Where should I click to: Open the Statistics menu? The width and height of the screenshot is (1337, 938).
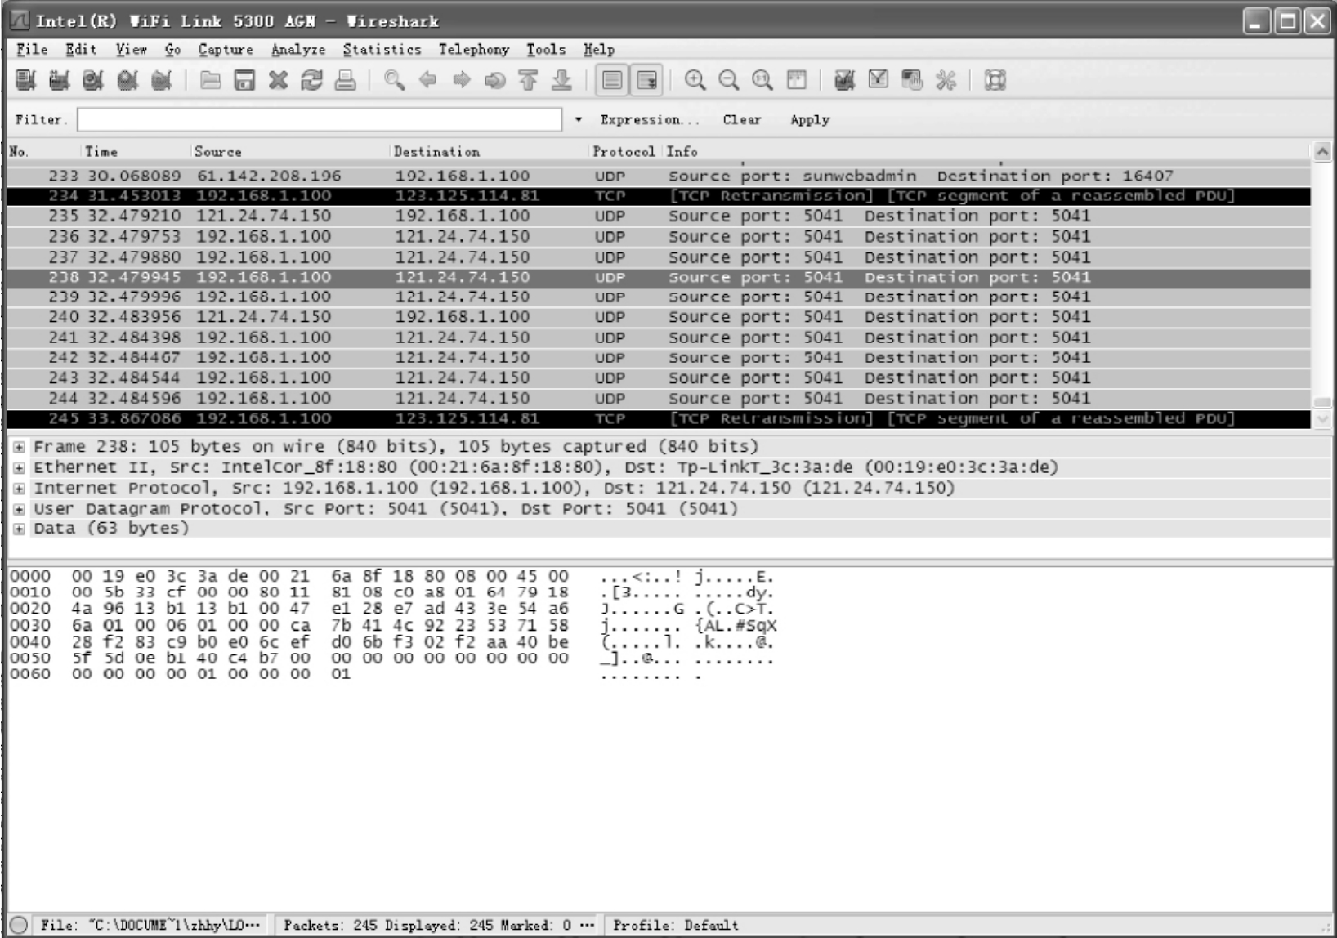point(382,50)
